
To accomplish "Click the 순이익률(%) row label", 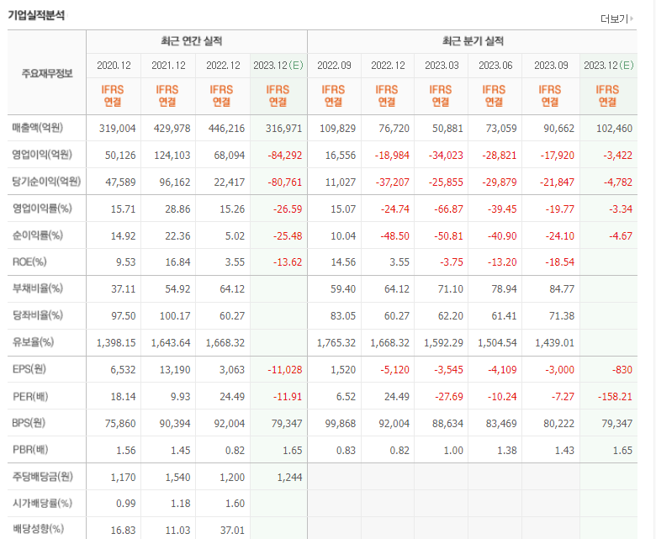I will click(x=38, y=235).
